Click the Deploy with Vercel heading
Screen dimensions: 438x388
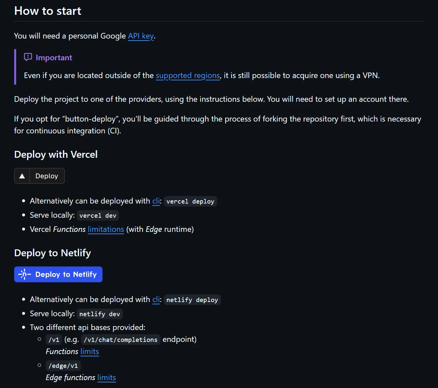coord(56,154)
